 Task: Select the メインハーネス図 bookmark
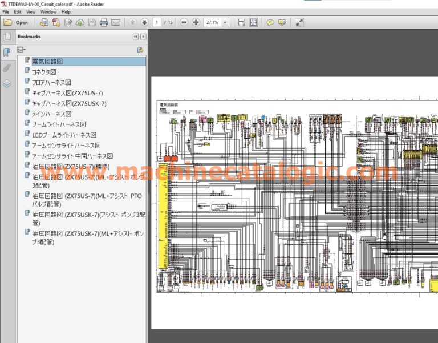tap(51, 114)
